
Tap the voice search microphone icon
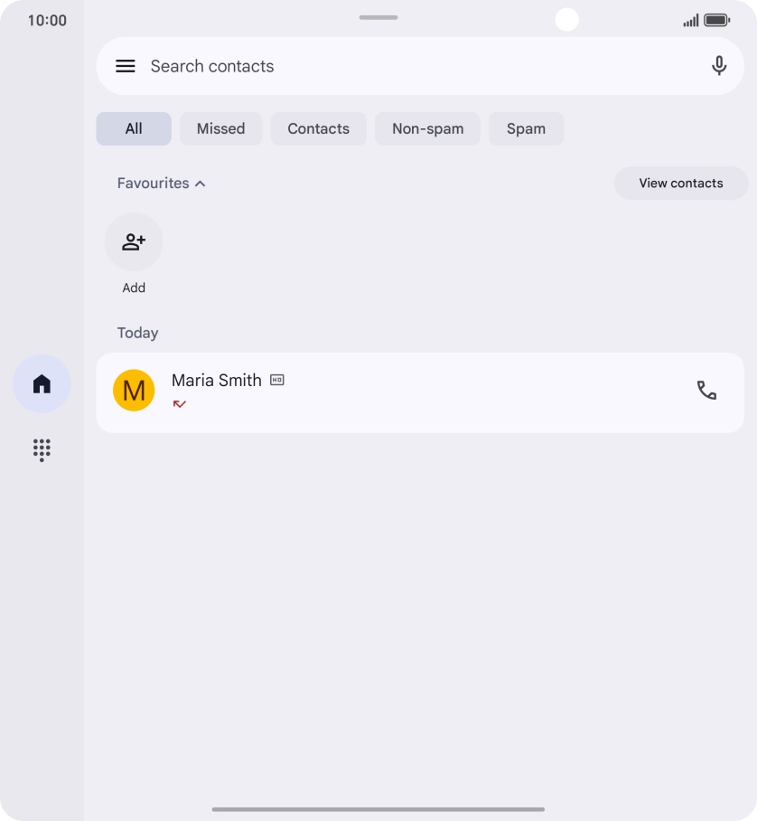[719, 66]
